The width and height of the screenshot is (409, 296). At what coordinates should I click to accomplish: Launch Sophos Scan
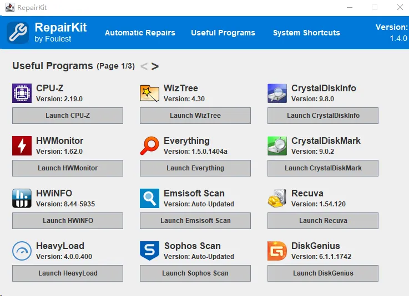[x=195, y=273]
